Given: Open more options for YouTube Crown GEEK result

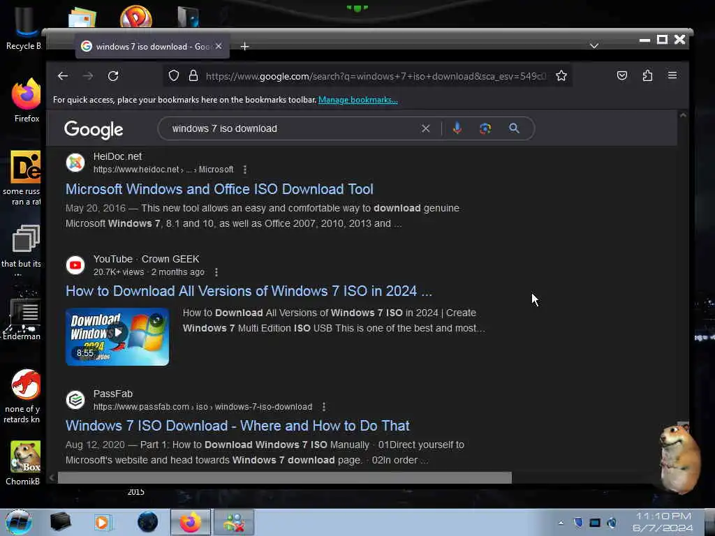Looking at the screenshot, I should [x=216, y=272].
